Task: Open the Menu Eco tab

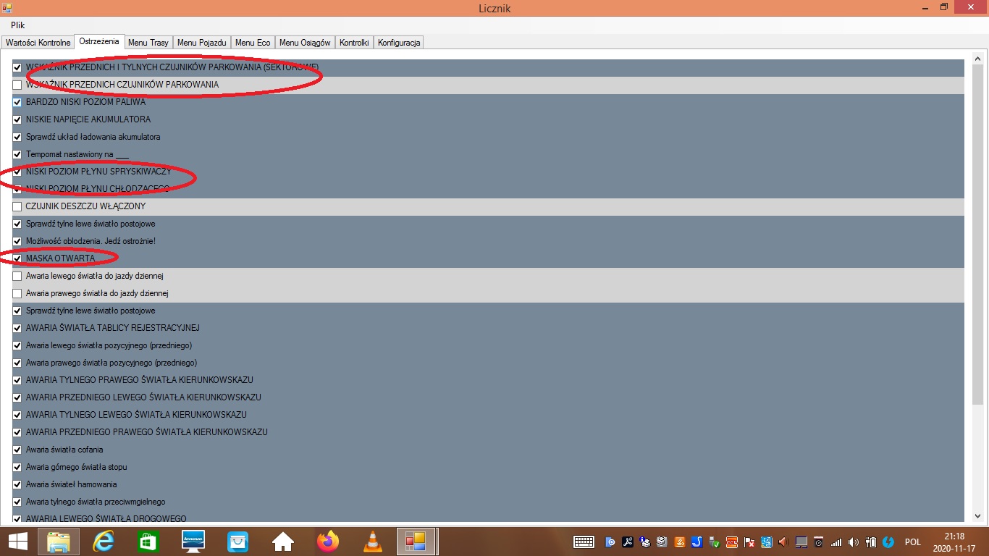Action: pos(253,43)
